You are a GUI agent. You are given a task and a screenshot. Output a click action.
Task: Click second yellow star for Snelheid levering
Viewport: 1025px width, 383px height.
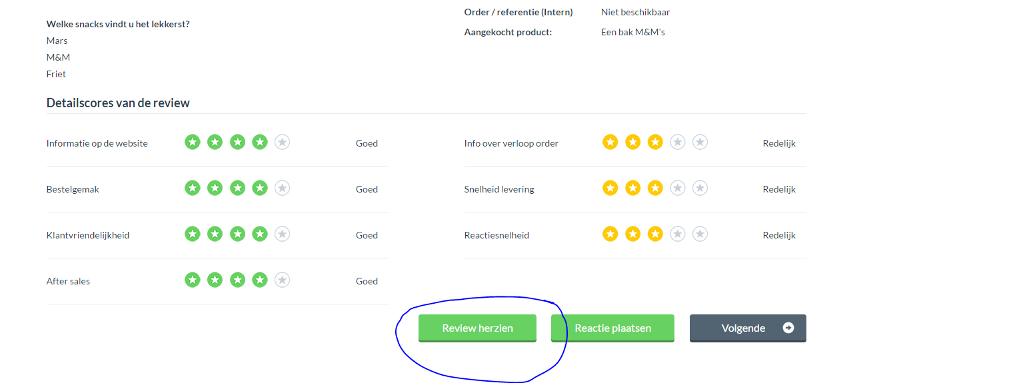pos(633,188)
